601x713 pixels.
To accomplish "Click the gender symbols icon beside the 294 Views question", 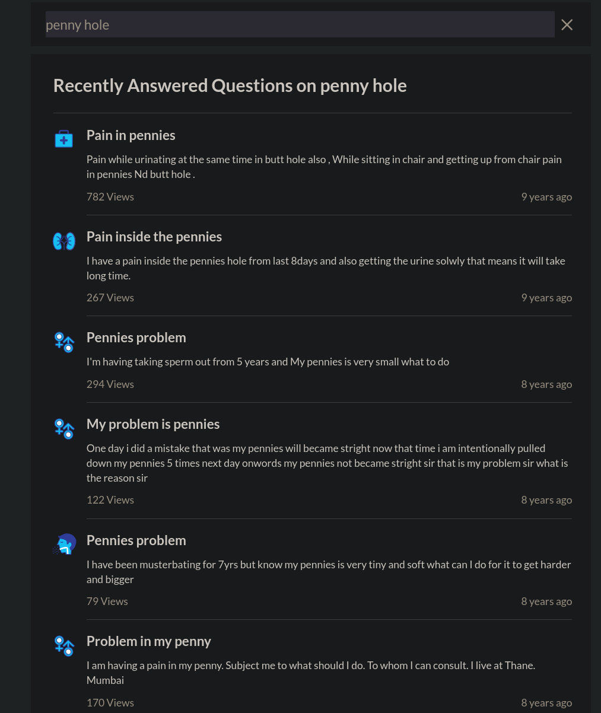I will pos(64,342).
